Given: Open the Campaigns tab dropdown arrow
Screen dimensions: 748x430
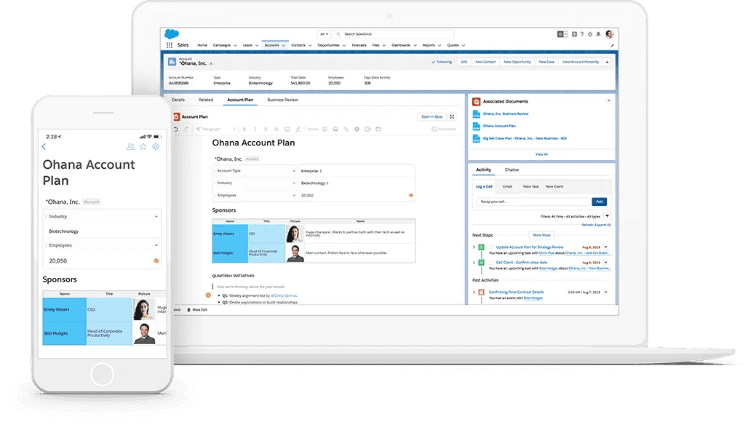Looking at the screenshot, I should click(x=235, y=45).
